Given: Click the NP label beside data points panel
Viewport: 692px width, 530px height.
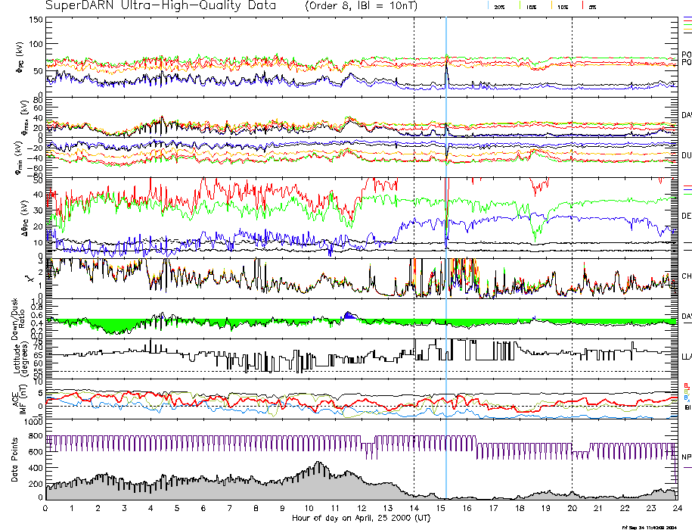Looking at the screenshot, I should 686,457.
